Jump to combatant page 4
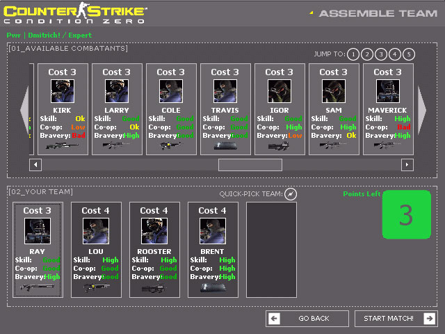The height and width of the screenshot is (334, 445). [395, 54]
